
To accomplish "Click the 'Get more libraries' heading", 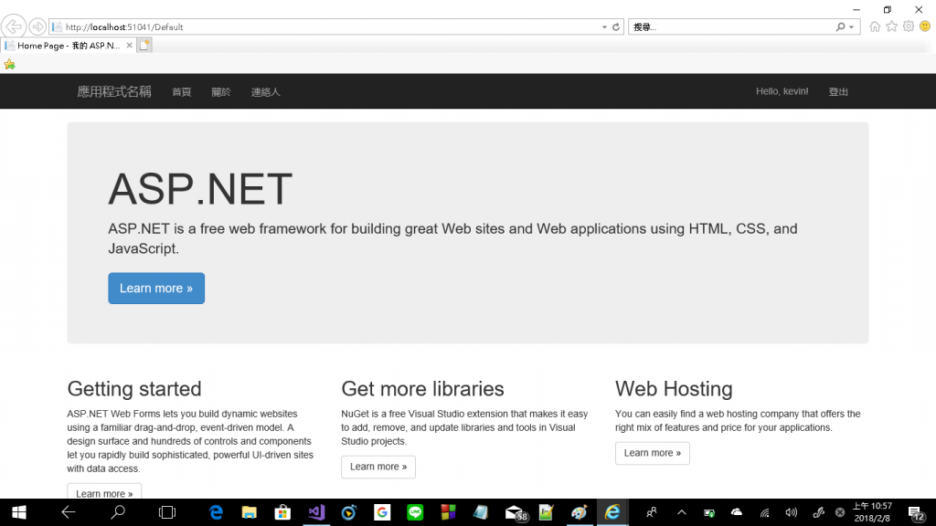I will coord(422,389).
